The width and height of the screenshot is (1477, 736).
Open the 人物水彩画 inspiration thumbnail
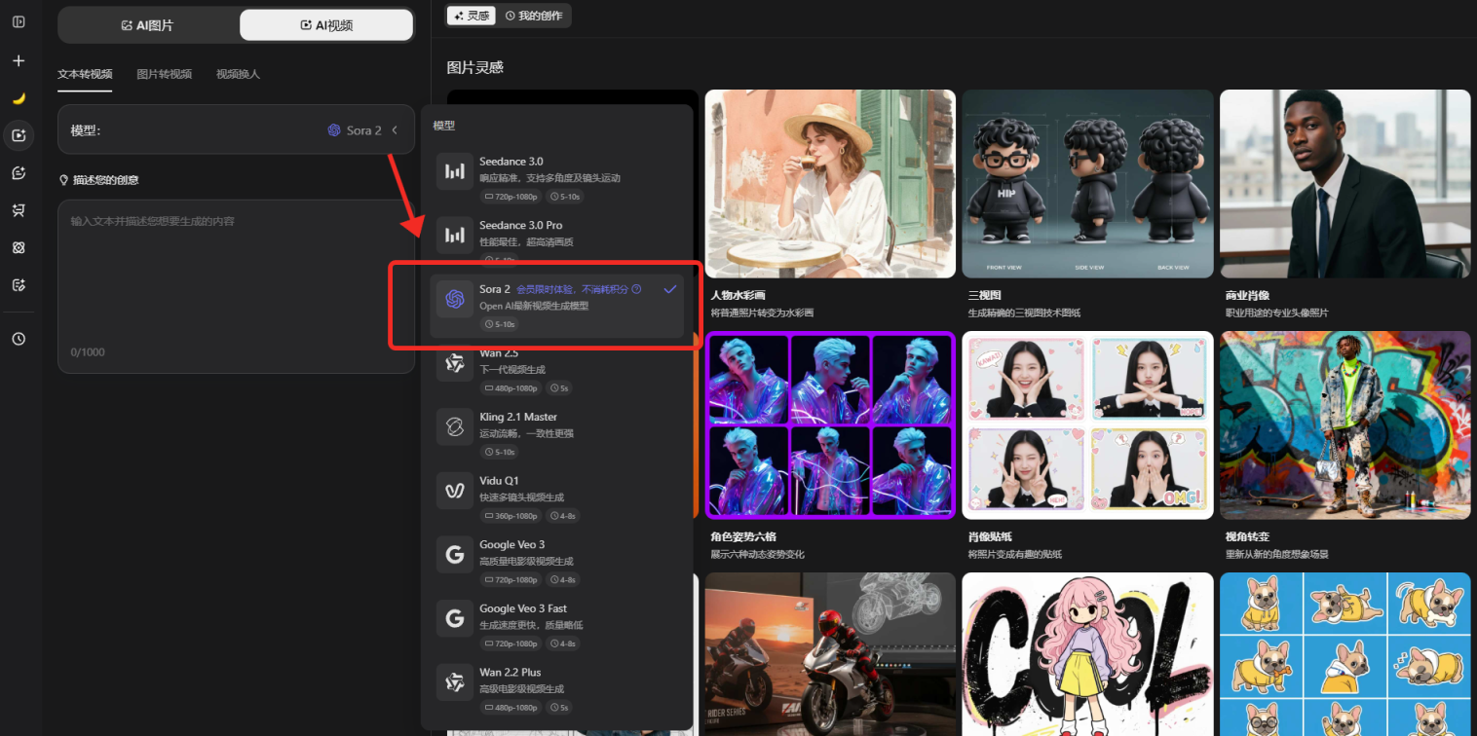pos(829,184)
